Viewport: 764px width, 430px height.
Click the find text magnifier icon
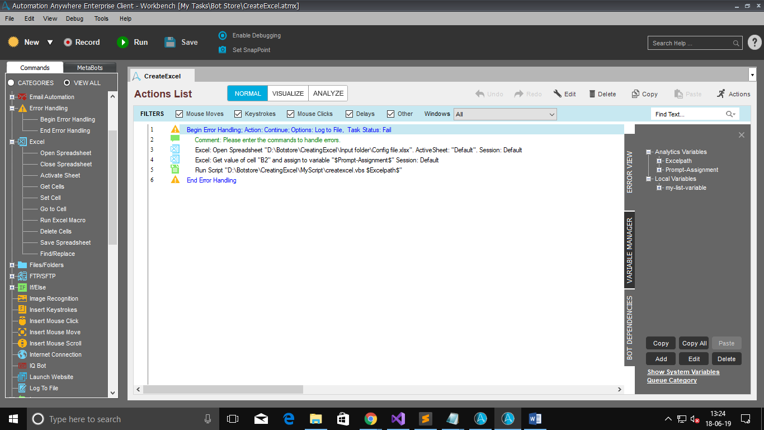[x=730, y=114]
